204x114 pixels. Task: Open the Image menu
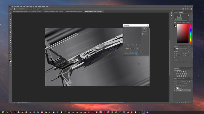coord(18,6)
